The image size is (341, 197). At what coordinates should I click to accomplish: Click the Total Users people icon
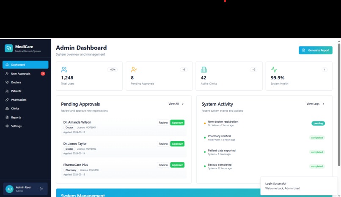coord(64,70)
